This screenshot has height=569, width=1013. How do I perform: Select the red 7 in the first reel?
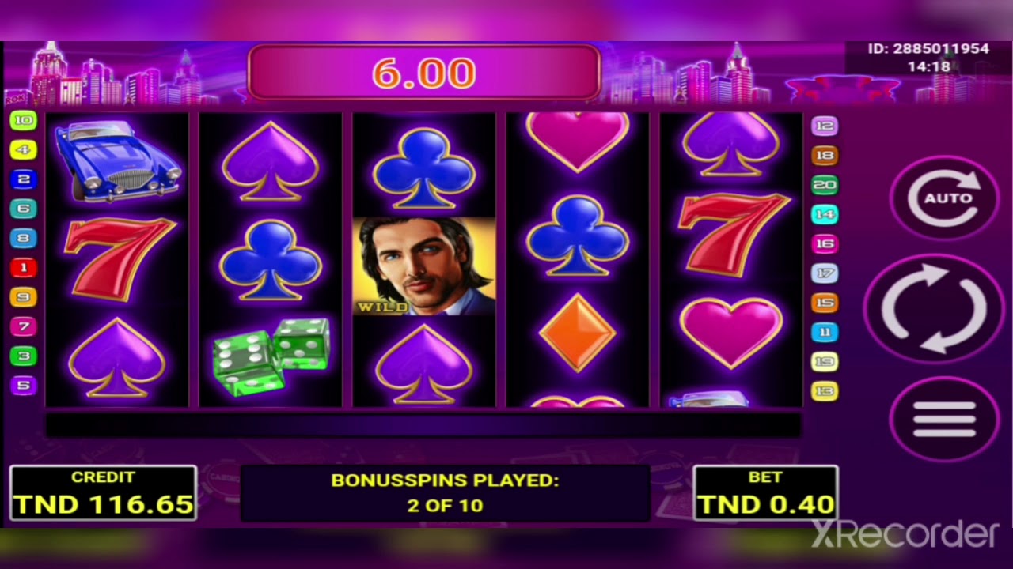118,258
